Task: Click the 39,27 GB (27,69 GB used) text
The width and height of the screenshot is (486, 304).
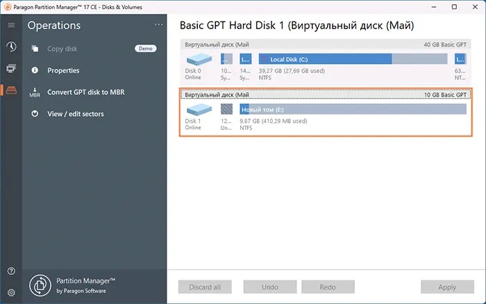Action: [x=292, y=71]
